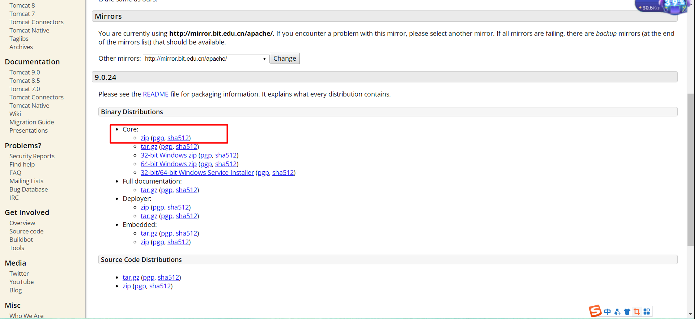Open Sogou skin shirt icon

[x=627, y=311]
